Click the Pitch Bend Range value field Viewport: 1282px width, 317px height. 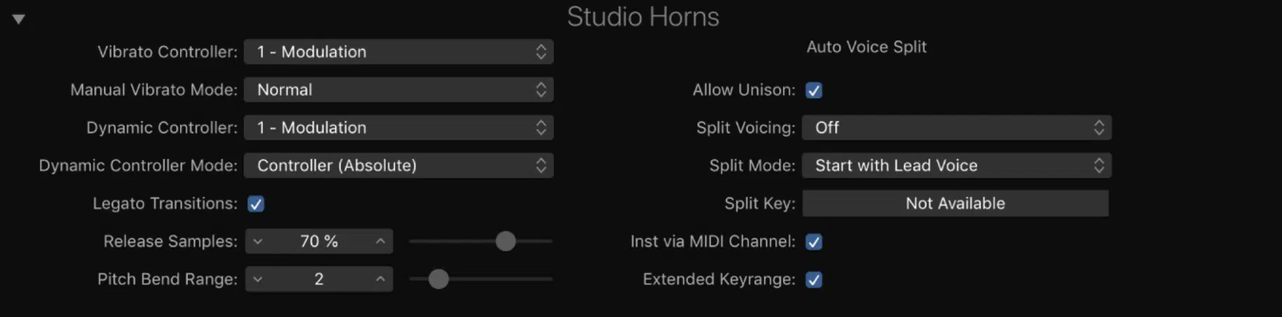pyautogui.click(x=319, y=279)
